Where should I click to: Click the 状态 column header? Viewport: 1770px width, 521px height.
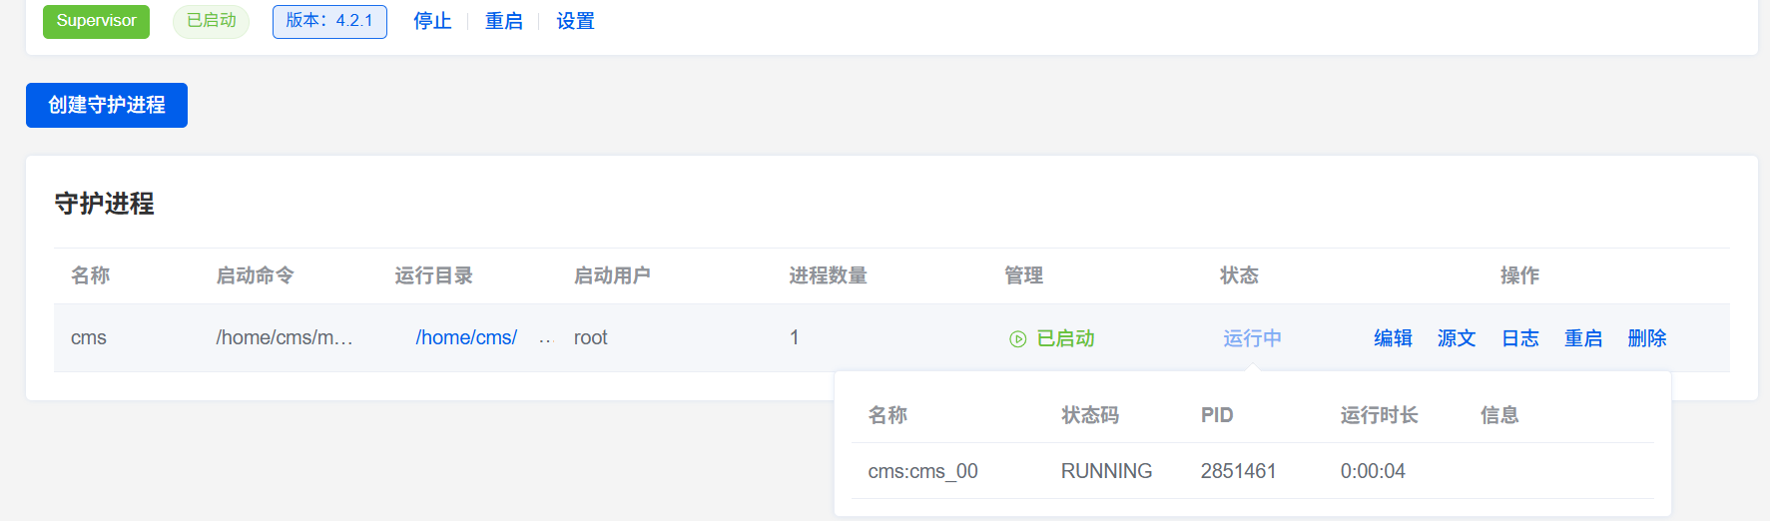(1239, 275)
